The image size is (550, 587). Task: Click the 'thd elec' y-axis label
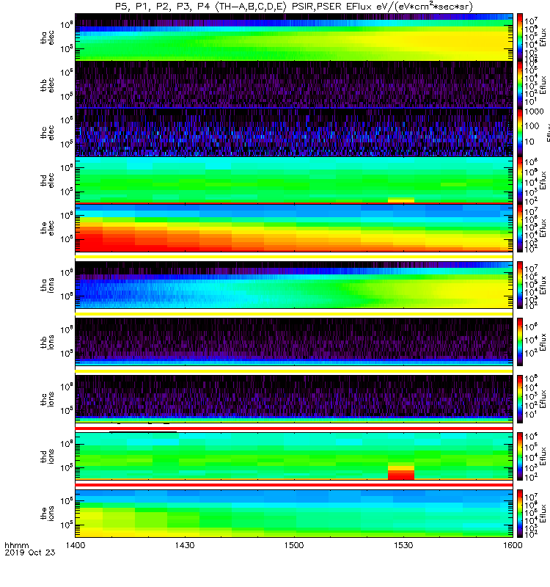(x=47, y=180)
